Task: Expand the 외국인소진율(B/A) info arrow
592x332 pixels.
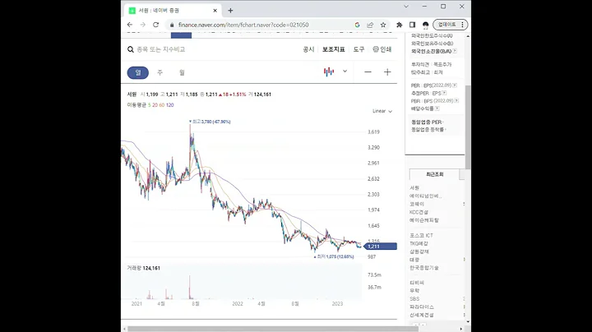Action: (x=455, y=51)
